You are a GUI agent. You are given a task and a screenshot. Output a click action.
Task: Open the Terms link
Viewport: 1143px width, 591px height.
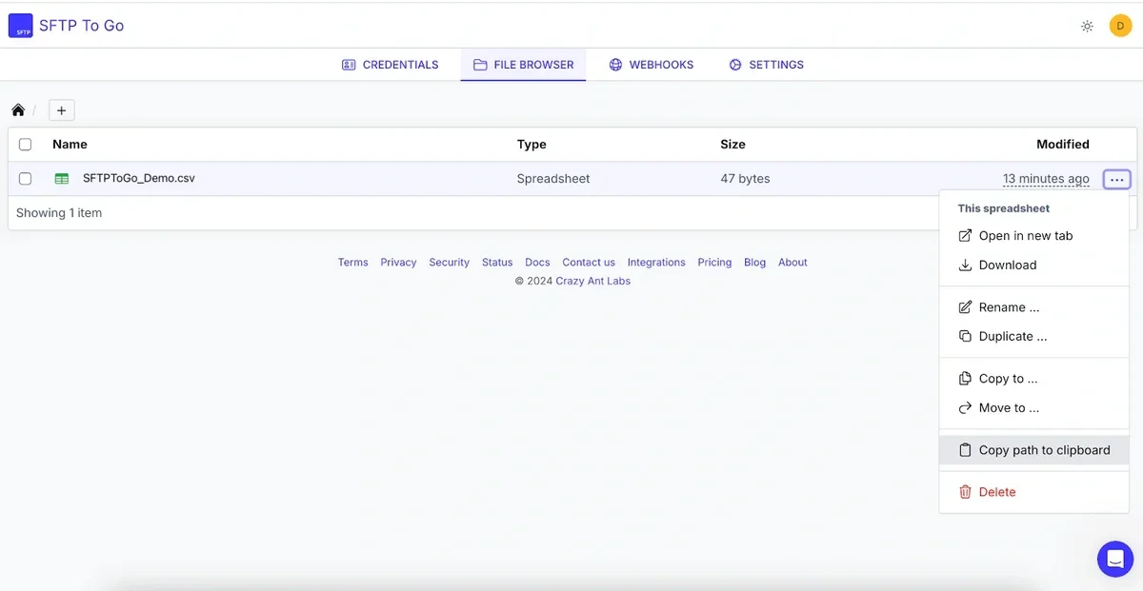352,262
